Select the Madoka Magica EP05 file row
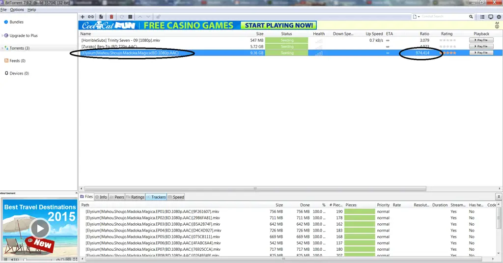This screenshot has width=503, height=263. pyautogui.click(x=288, y=237)
